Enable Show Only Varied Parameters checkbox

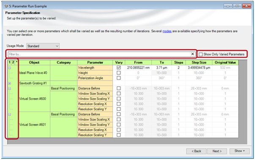point(201,54)
